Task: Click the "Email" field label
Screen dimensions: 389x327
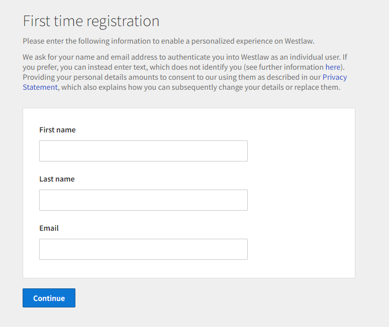Action: point(49,228)
